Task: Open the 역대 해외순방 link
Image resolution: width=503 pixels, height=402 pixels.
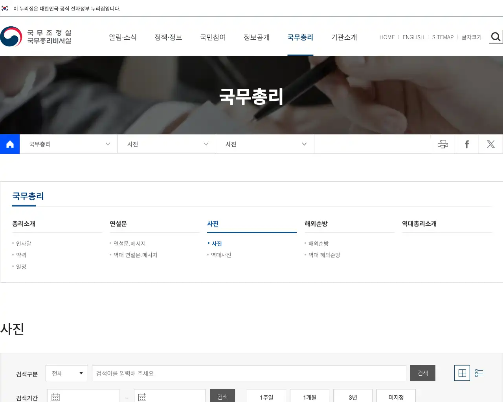Action: pos(324,255)
